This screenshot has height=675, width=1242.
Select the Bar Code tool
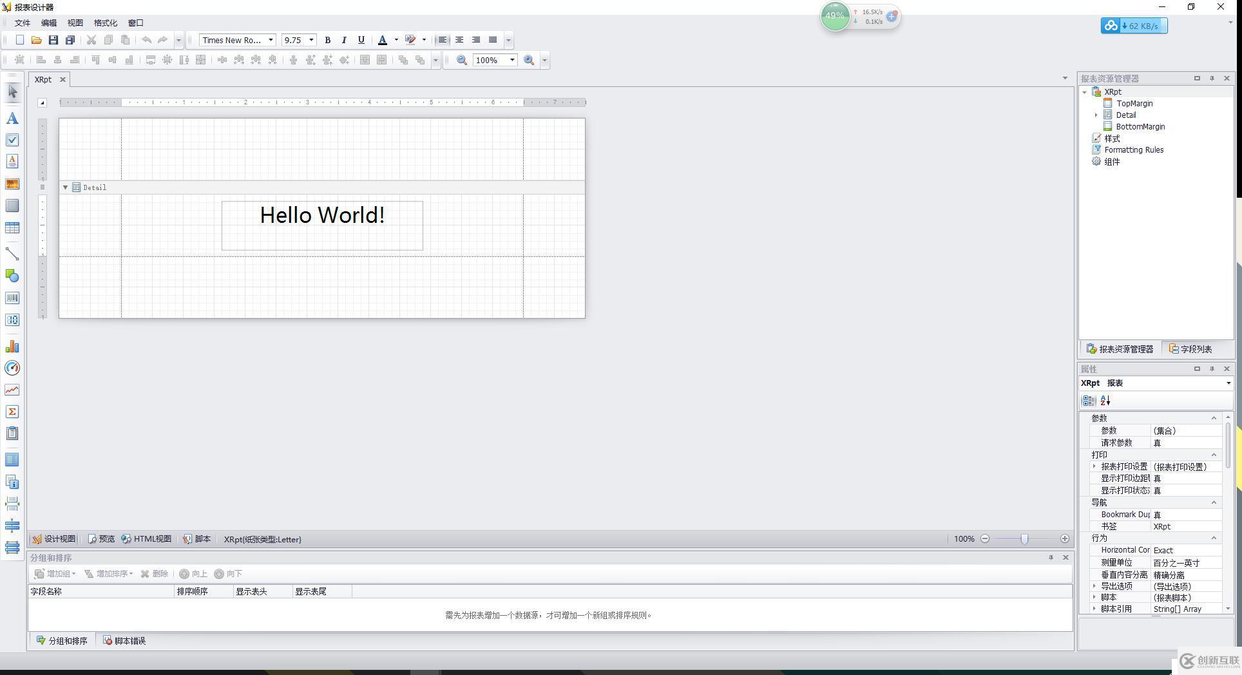pyautogui.click(x=12, y=298)
